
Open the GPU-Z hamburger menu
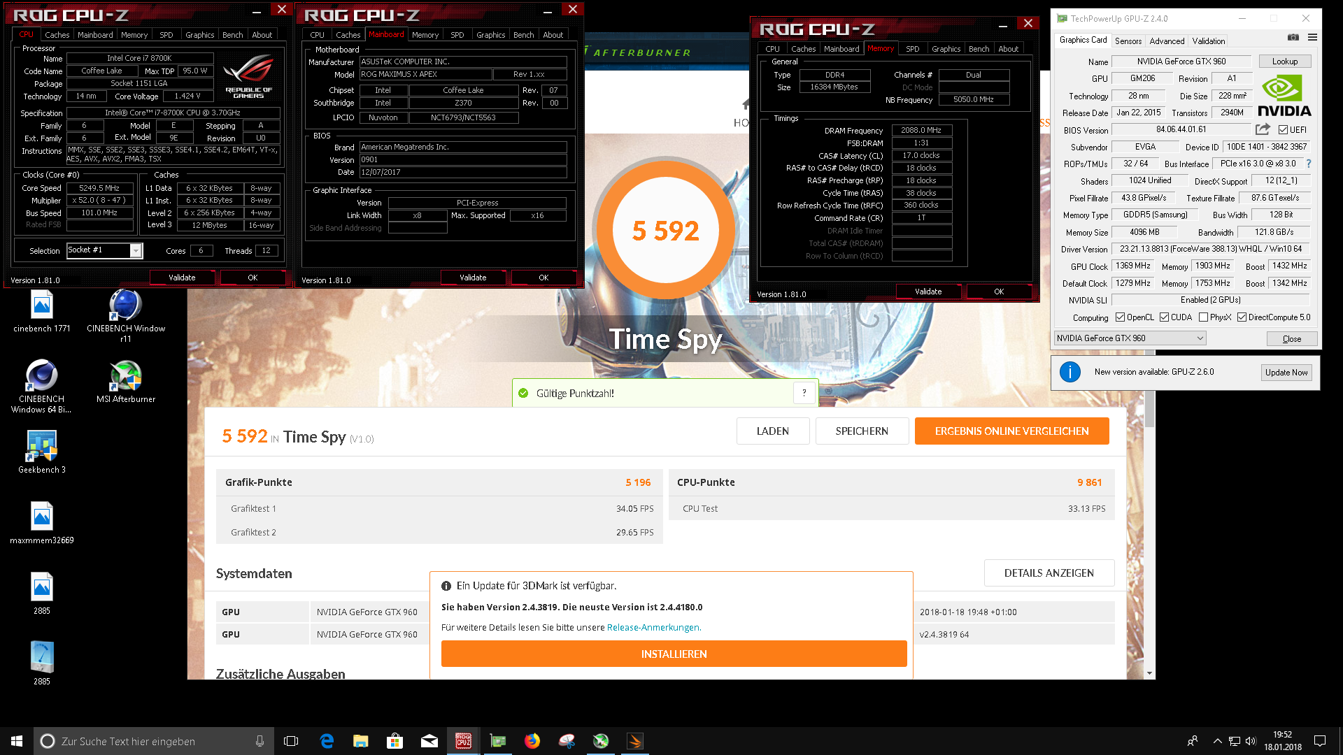pyautogui.click(x=1312, y=37)
